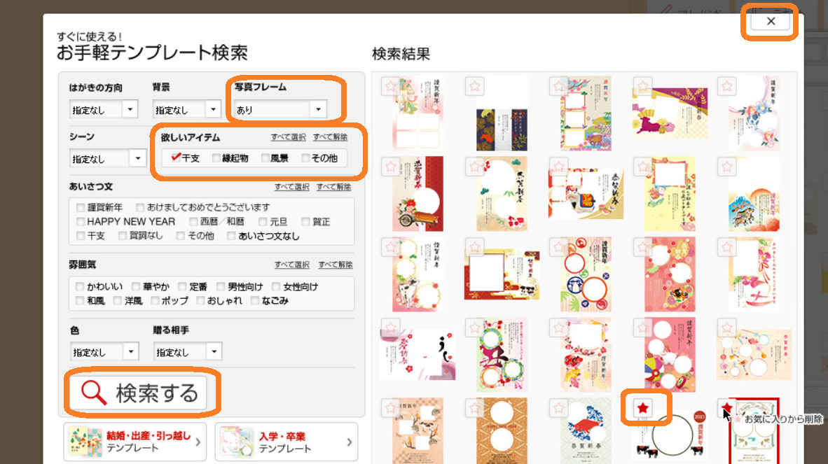Viewport: 828px width, 464px height.
Task: Open 結婚・出産・引っ越し templates banner
Action: tap(135, 442)
